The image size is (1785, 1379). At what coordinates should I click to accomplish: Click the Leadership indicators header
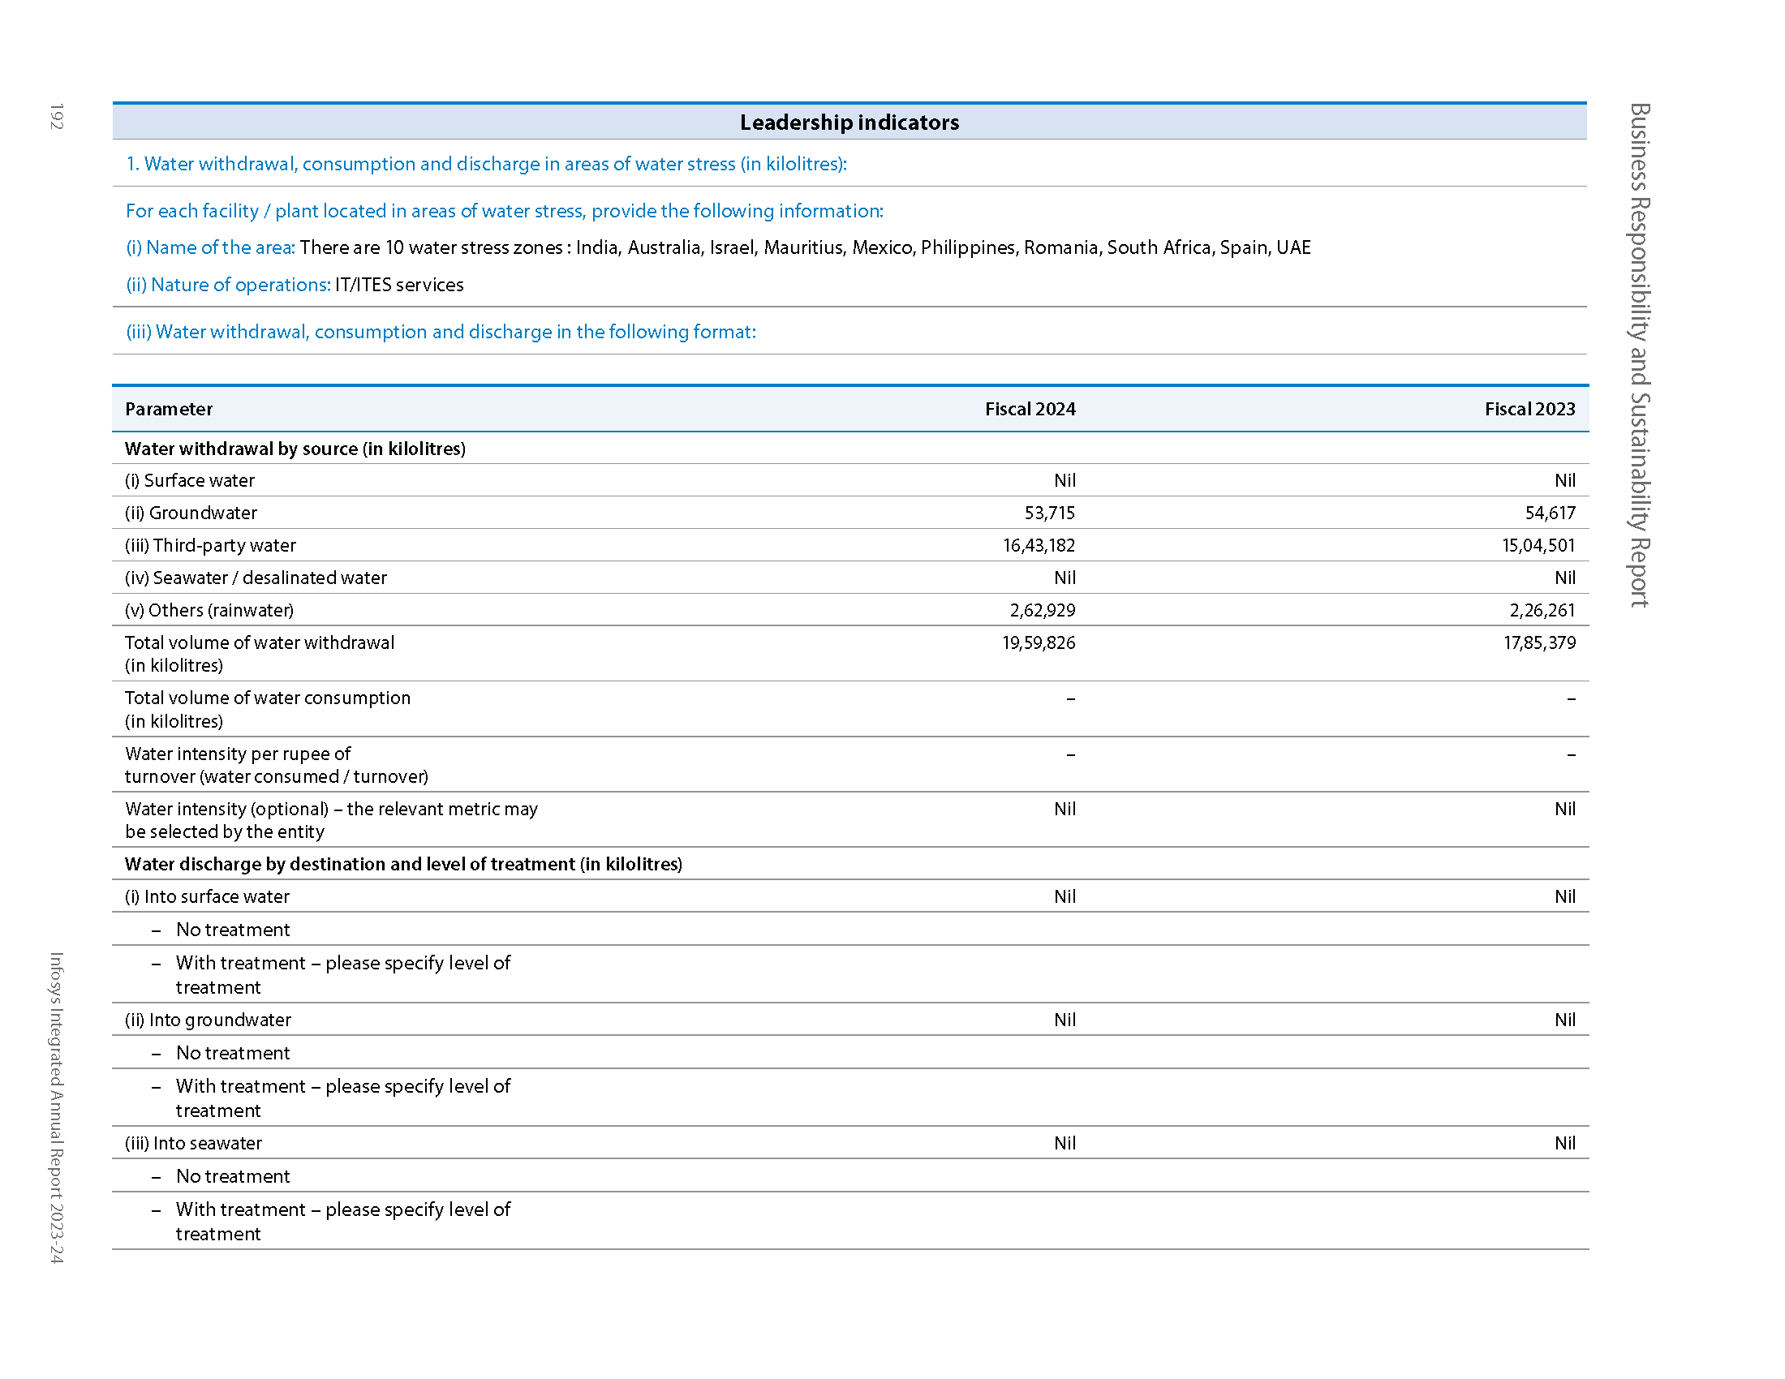[849, 122]
